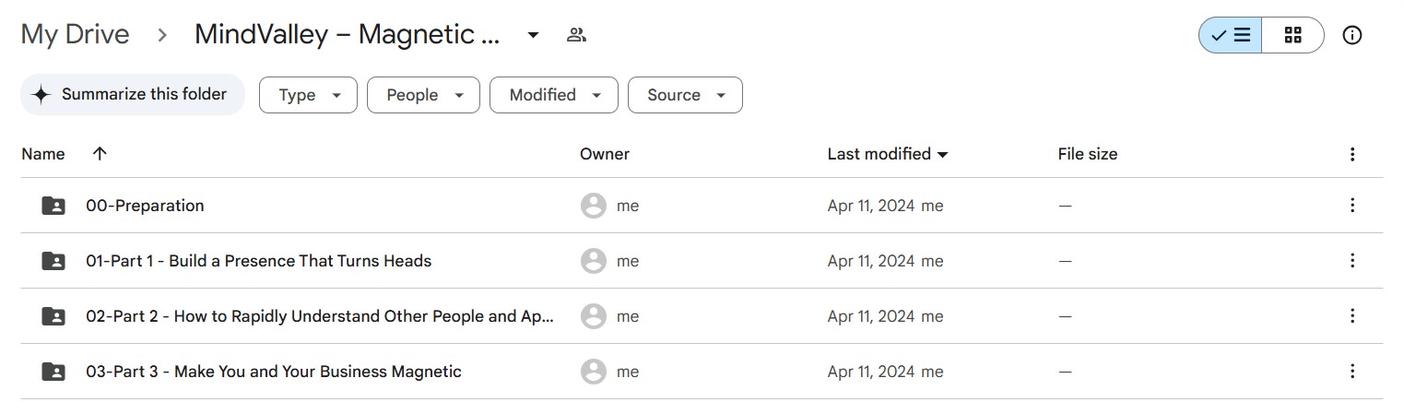Open more options for 01-Part 1 folder
The image size is (1404, 402).
[1352, 261]
